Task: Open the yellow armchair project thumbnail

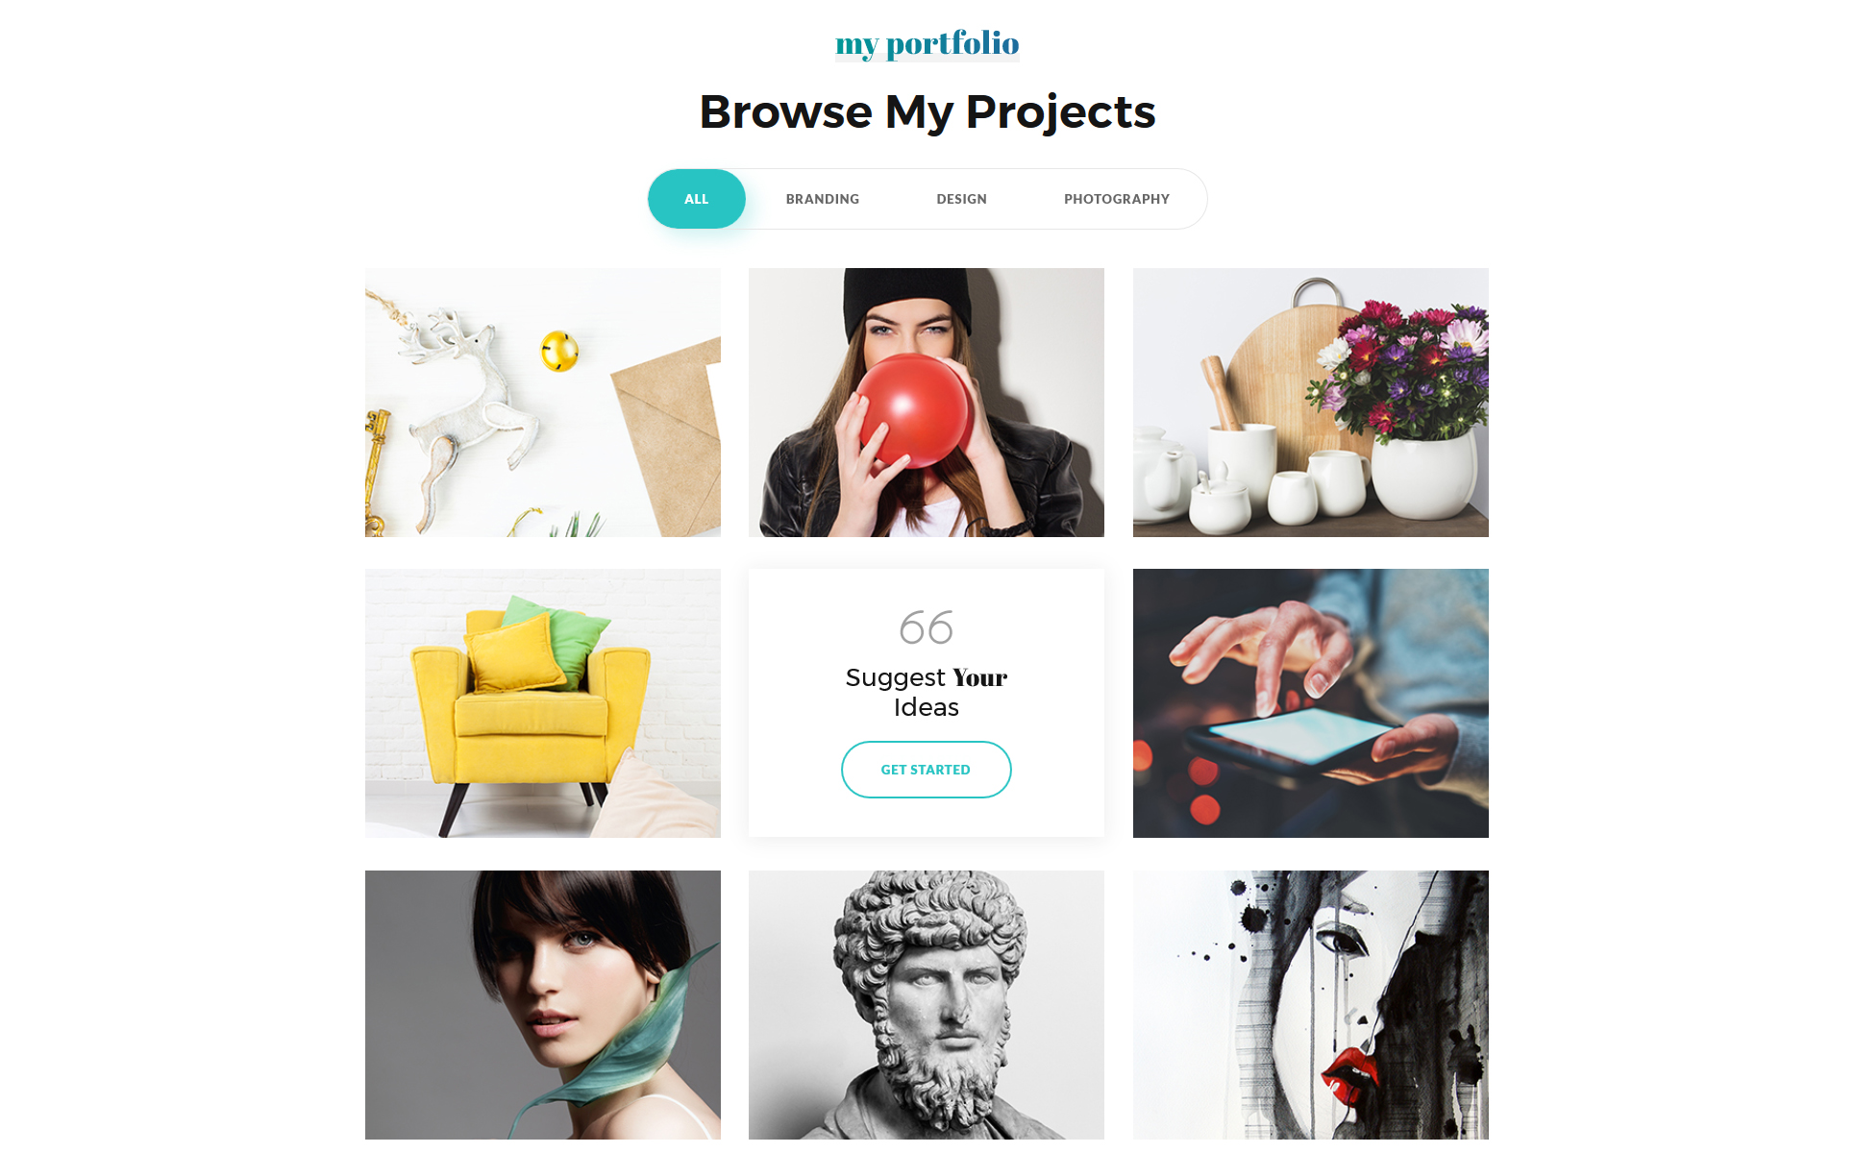Action: [542, 703]
